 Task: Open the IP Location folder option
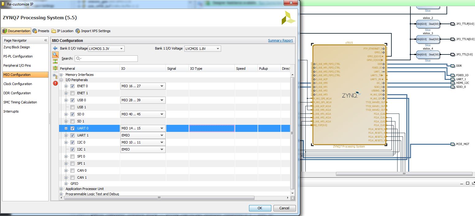click(62, 31)
